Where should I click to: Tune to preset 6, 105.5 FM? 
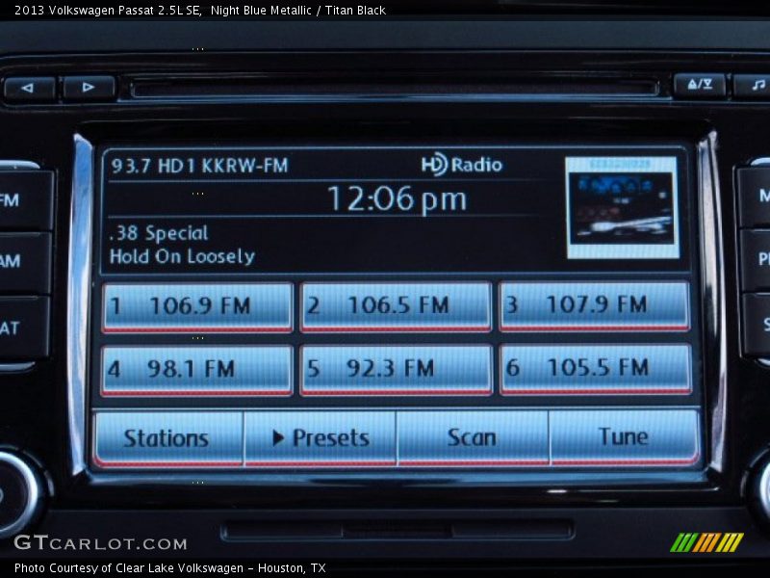pos(596,369)
